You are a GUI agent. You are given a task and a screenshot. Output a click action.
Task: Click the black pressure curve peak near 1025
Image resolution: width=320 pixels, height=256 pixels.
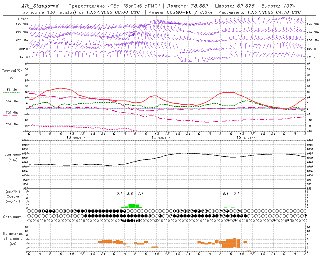pyautogui.click(x=183, y=153)
